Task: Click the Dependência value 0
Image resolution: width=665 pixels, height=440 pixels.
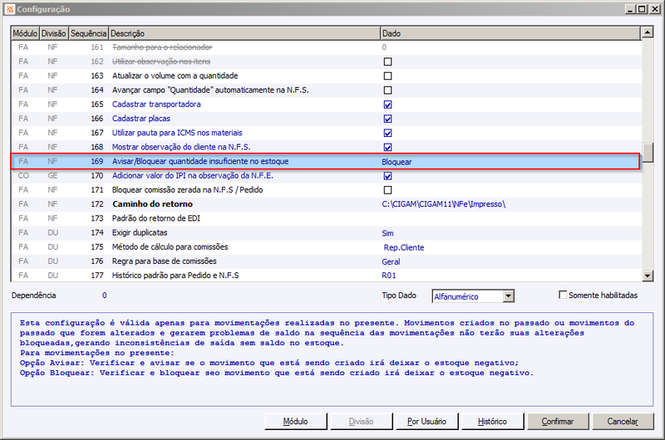Action: point(105,296)
